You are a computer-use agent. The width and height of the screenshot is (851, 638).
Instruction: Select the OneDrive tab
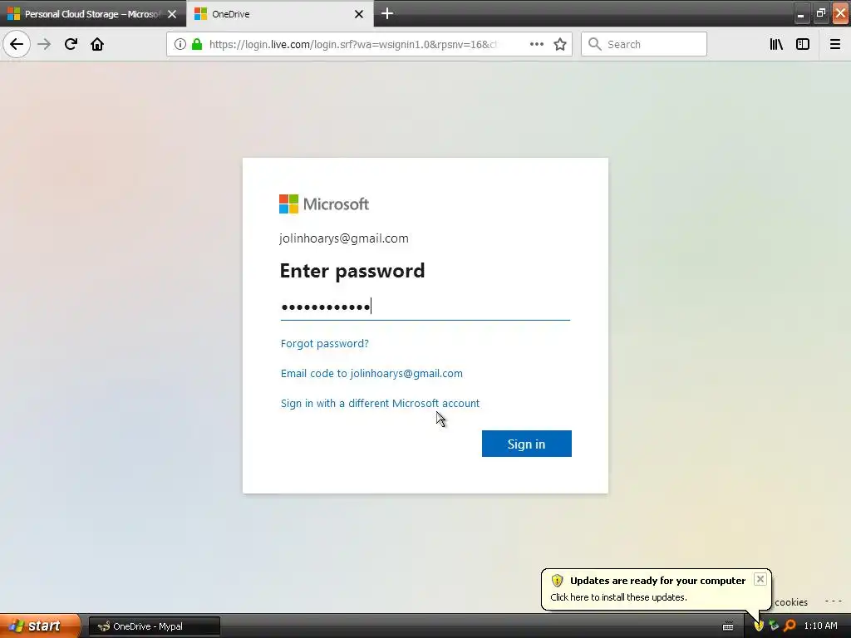coord(279,14)
